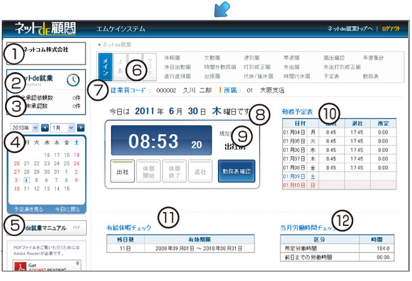This screenshot has height=281, width=412.
Task: Open the 打刻修正届 menu item
Action: [257, 67]
